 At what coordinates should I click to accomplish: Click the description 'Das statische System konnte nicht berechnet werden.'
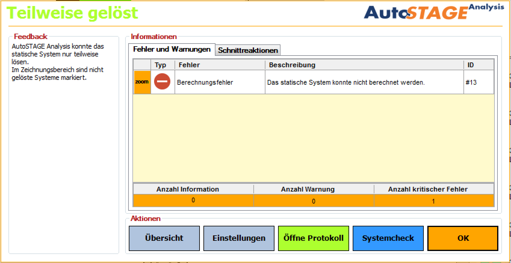click(346, 82)
